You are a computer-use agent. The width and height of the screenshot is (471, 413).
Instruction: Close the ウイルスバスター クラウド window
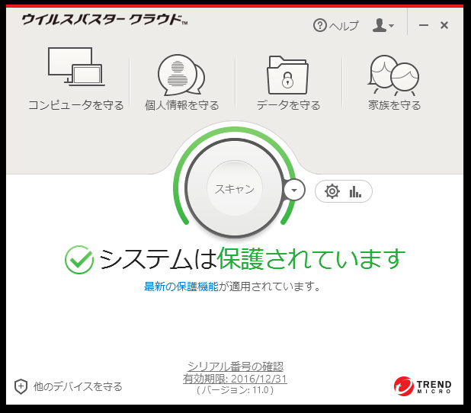[x=444, y=25]
